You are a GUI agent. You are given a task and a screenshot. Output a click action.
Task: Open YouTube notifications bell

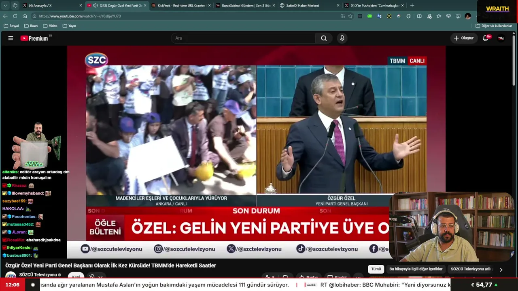(486, 38)
